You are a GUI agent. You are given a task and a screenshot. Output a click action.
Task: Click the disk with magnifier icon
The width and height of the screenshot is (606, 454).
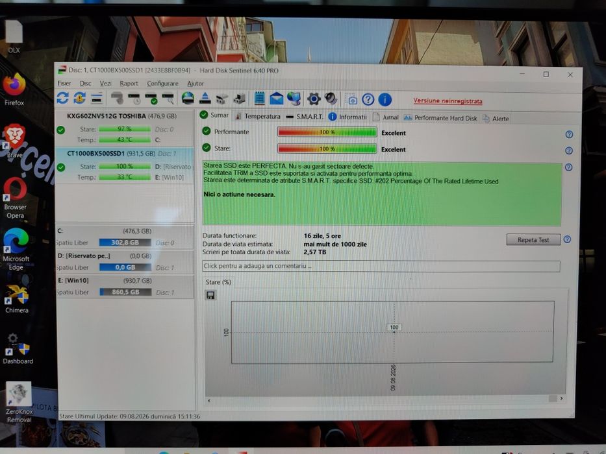coord(168,99)
